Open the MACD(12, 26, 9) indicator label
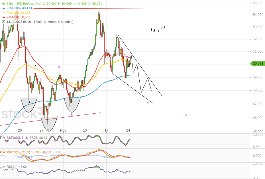The height and width of the screenshot is (179, 265). coord(18,152)
